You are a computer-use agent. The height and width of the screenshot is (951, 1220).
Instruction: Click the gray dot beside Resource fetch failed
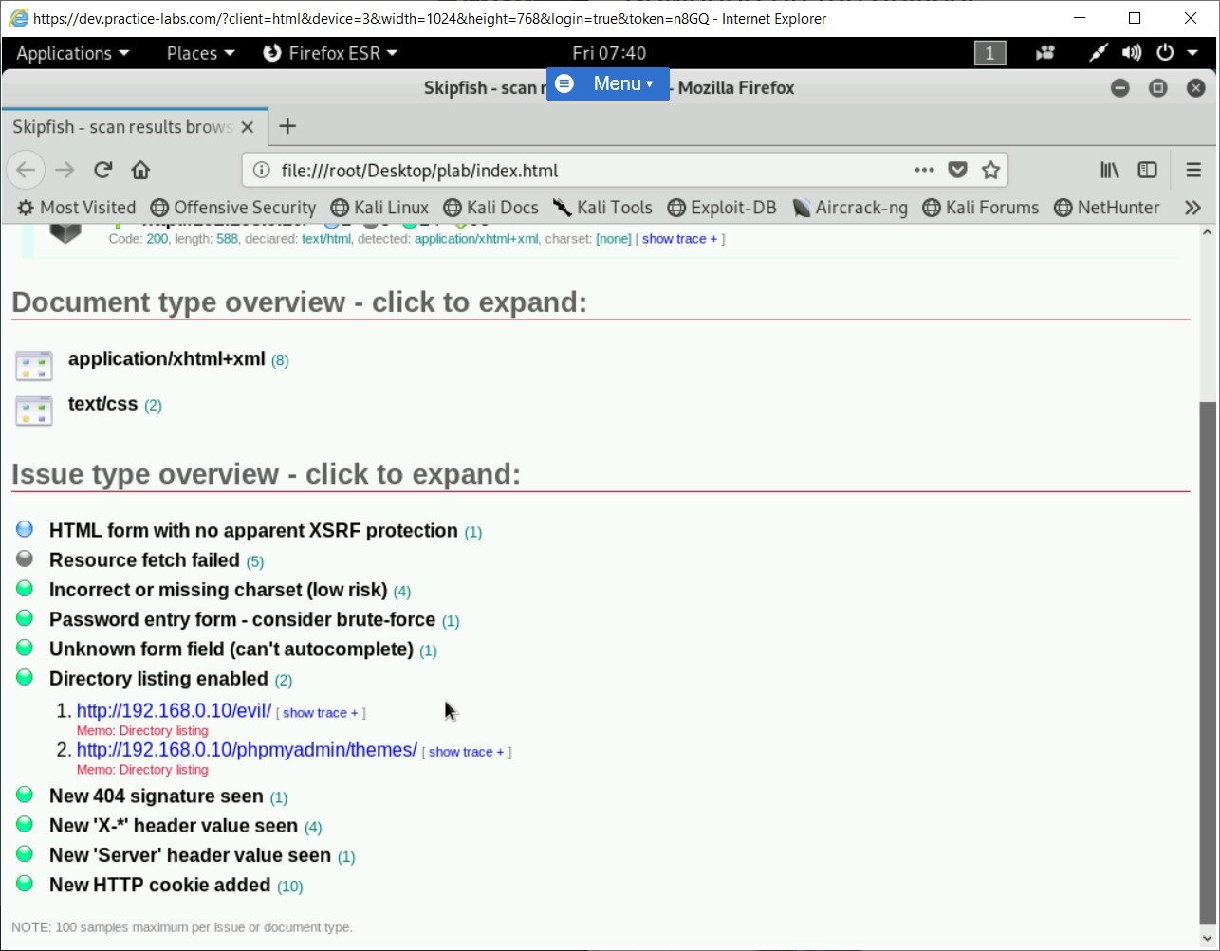point(25,558)
